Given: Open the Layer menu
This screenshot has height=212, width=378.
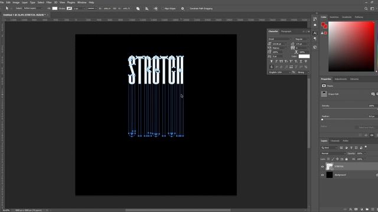Looking at the screenshot, I should pos(25,2).
